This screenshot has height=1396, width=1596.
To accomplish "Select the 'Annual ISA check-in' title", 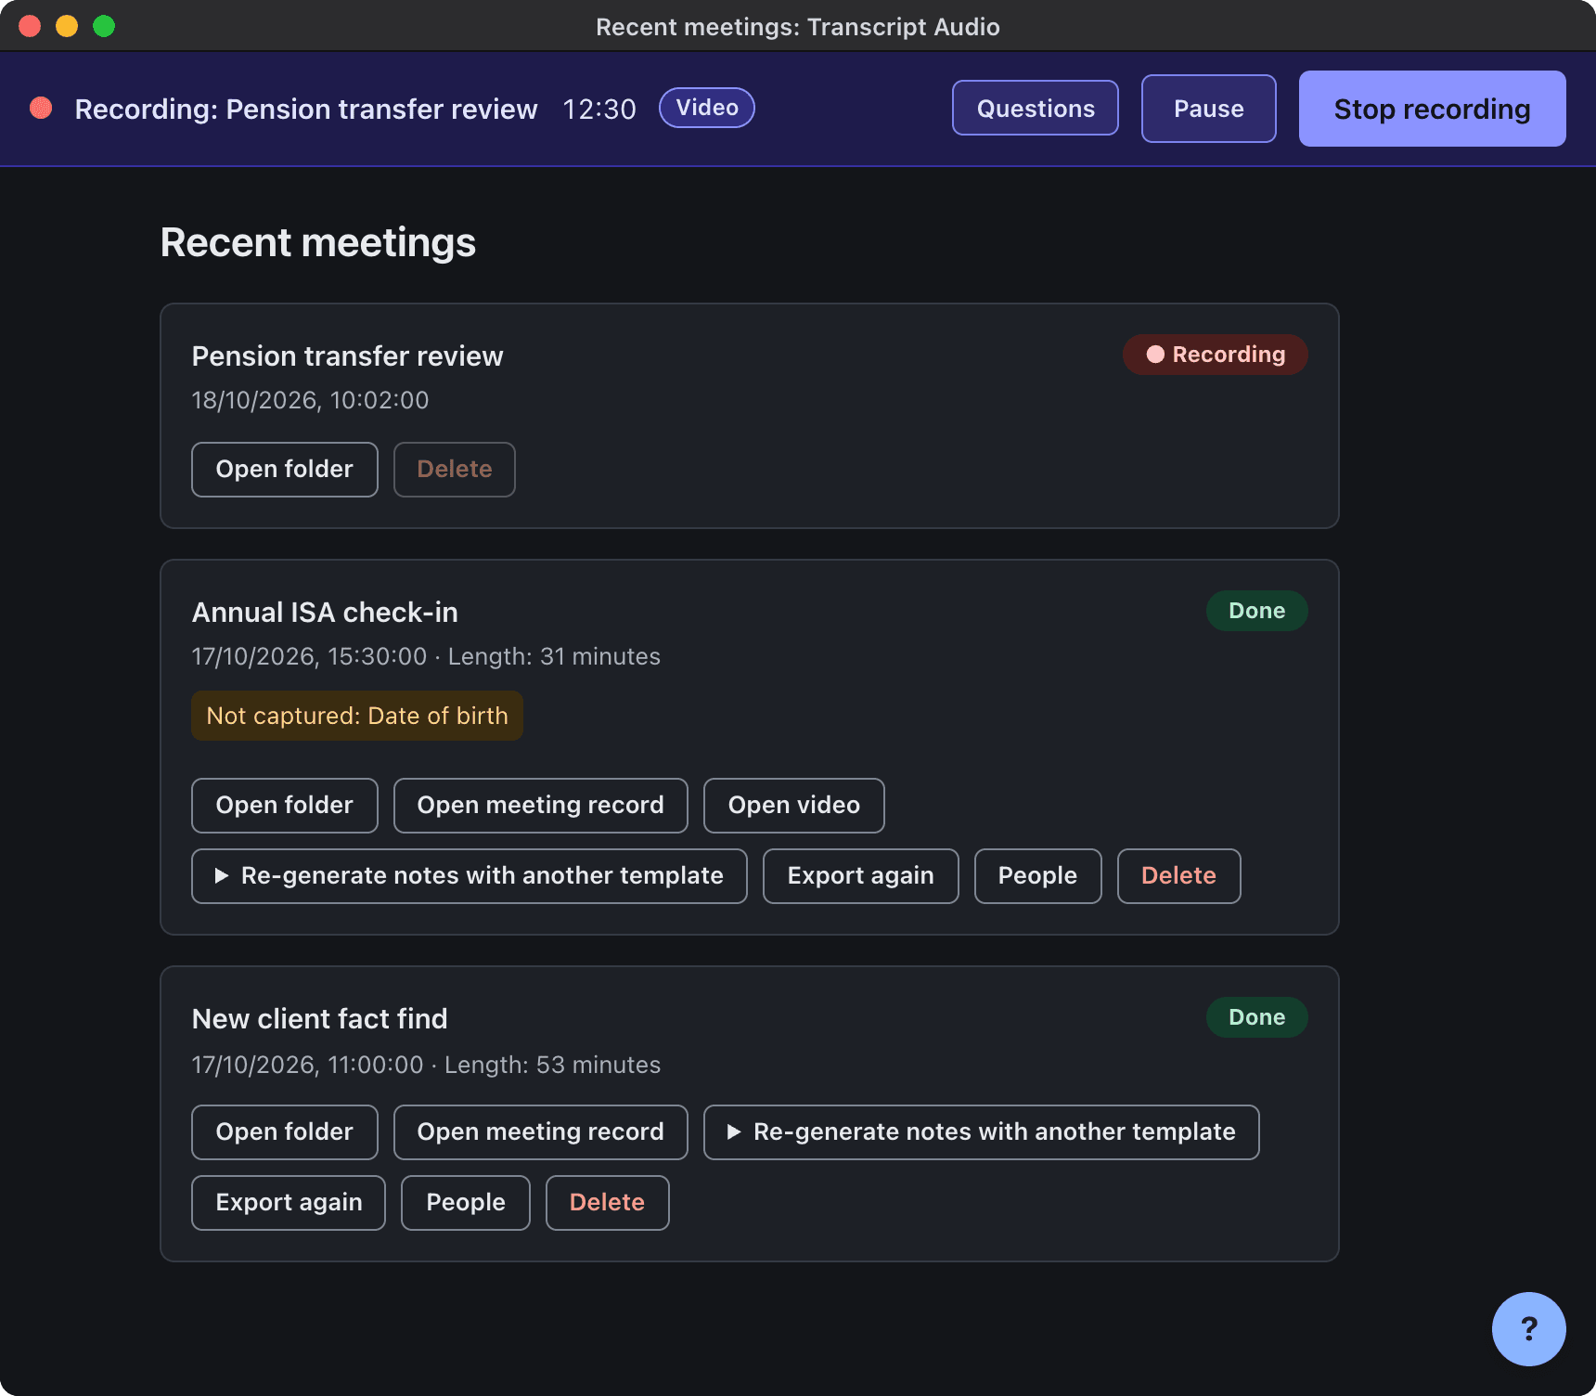I will tap(325, 613).
